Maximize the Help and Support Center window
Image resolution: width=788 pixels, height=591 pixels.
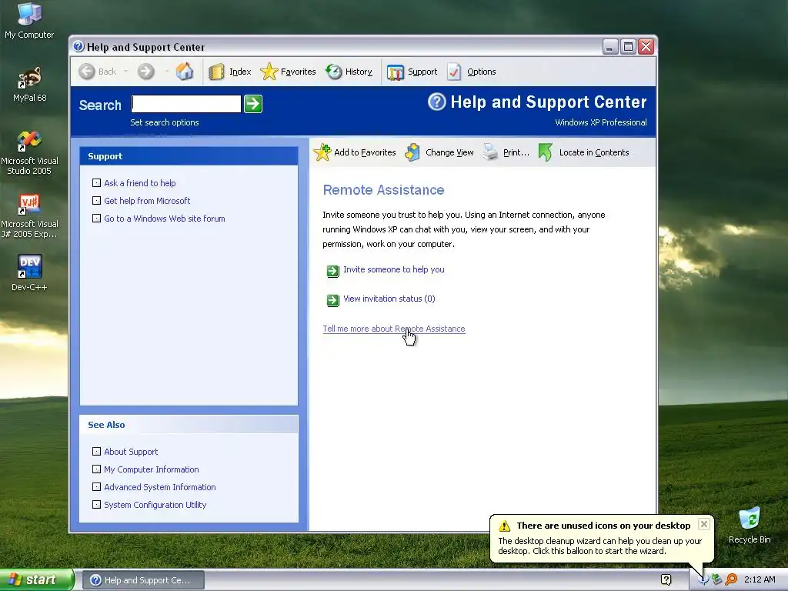(x=628, y=47)
